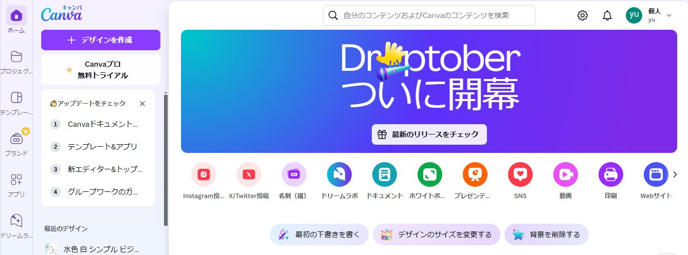Show more design types with right arrow

[x=675, y=174]
